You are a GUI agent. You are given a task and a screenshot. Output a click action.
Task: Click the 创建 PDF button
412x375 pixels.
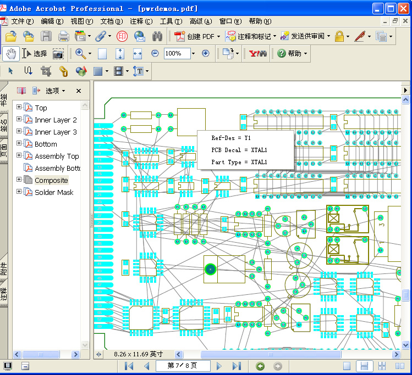click(197, 37)
